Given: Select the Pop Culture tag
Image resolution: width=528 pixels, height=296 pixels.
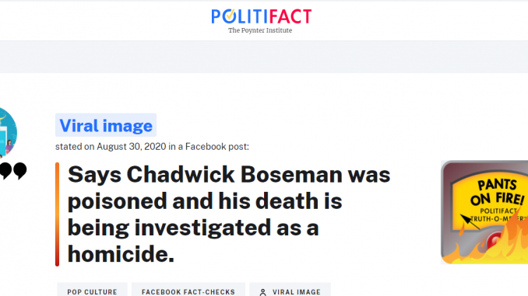Looking at the screenshot, I should 92,290.
